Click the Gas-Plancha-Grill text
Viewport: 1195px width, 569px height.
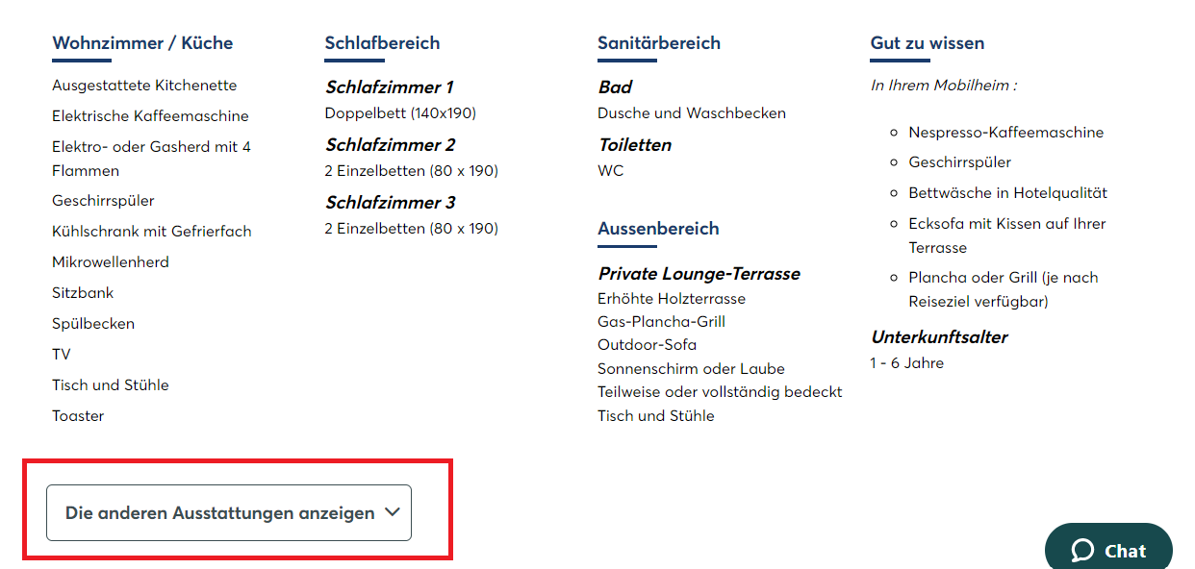click(x=661, y=322)
